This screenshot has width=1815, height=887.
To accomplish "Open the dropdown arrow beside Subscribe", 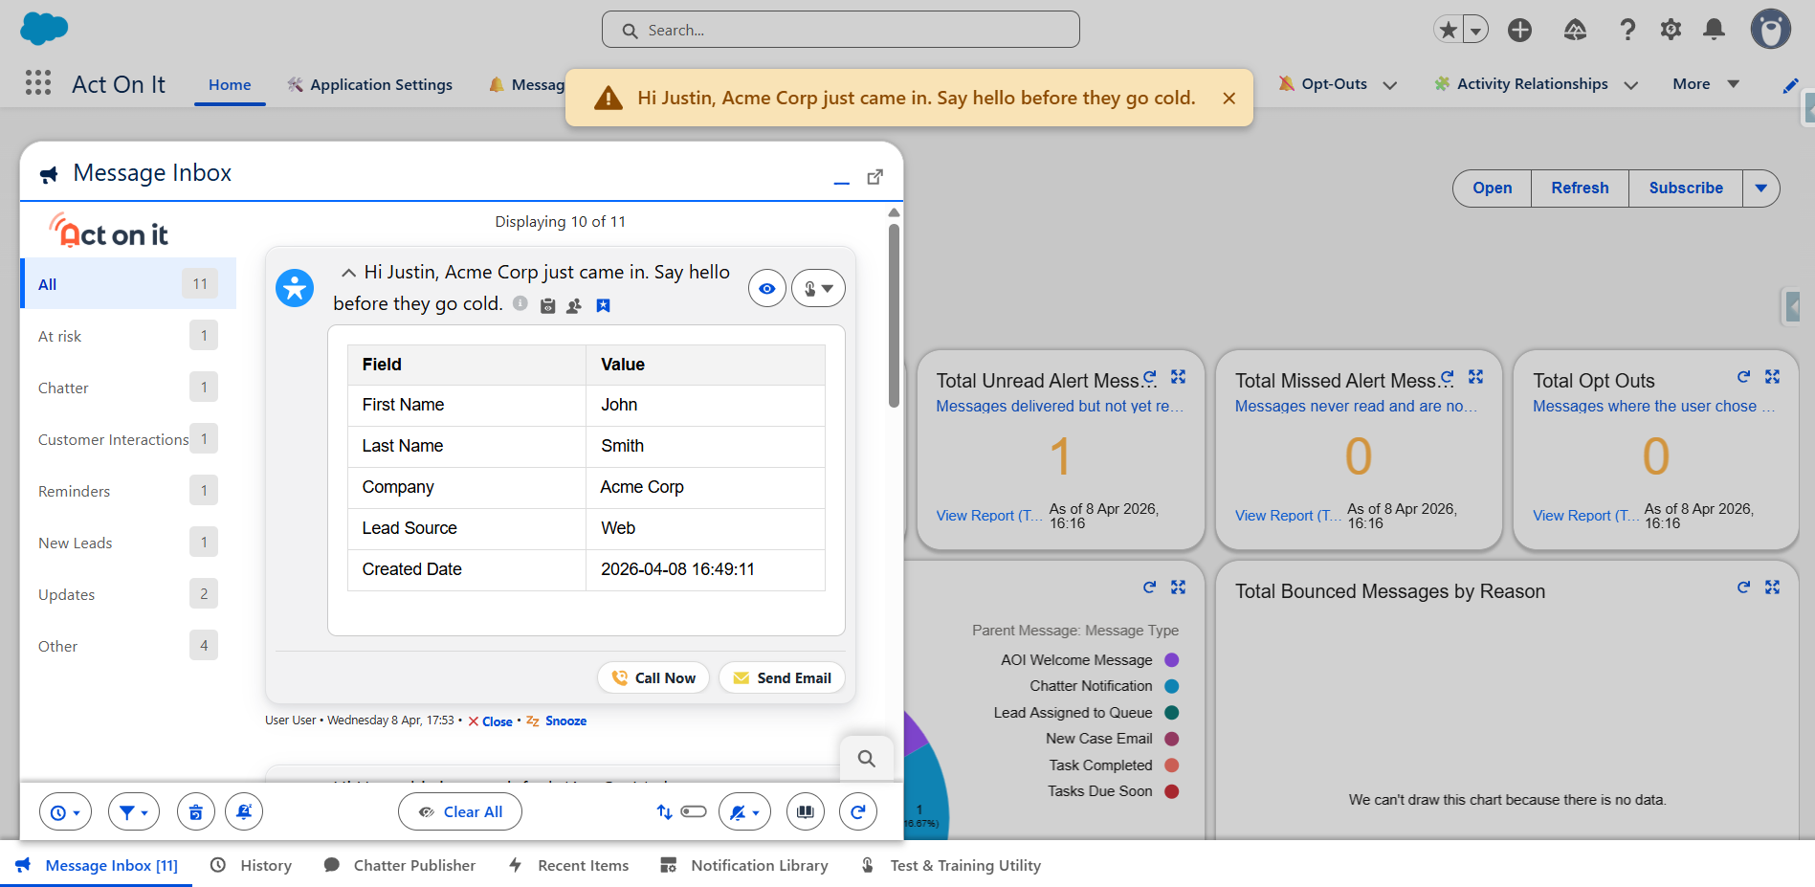I will click(x=1761, y=188).
